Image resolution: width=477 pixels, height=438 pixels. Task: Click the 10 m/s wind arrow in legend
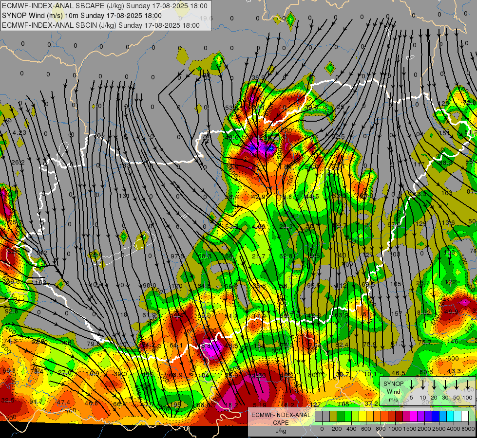tap(423, 385)
